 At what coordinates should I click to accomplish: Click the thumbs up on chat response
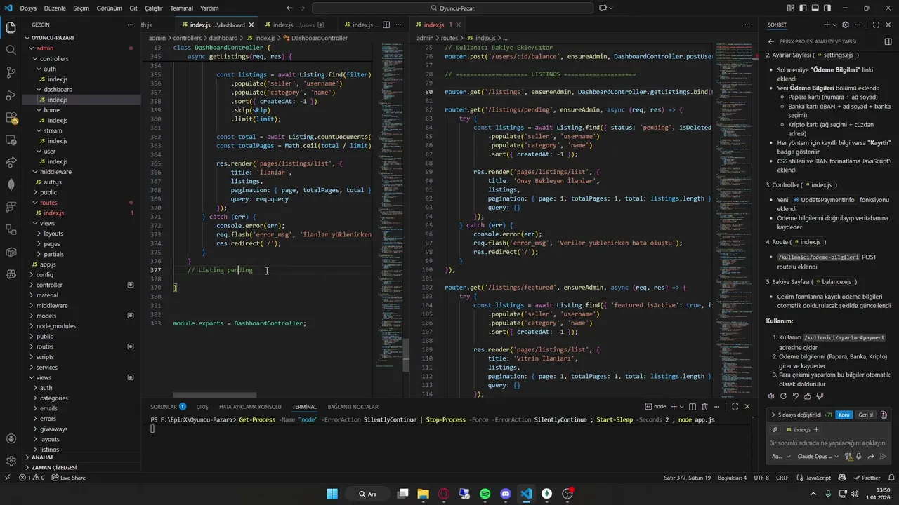(808, 396)
